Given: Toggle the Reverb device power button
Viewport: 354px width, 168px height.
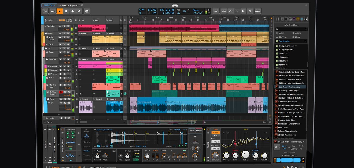Looking at the screenshot, I should (208, 129).
